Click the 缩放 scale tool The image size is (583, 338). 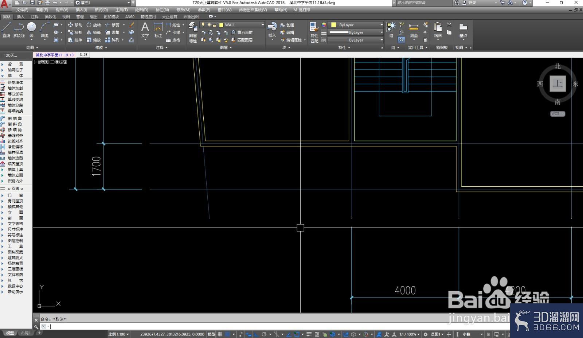click(x=94, y=40)
